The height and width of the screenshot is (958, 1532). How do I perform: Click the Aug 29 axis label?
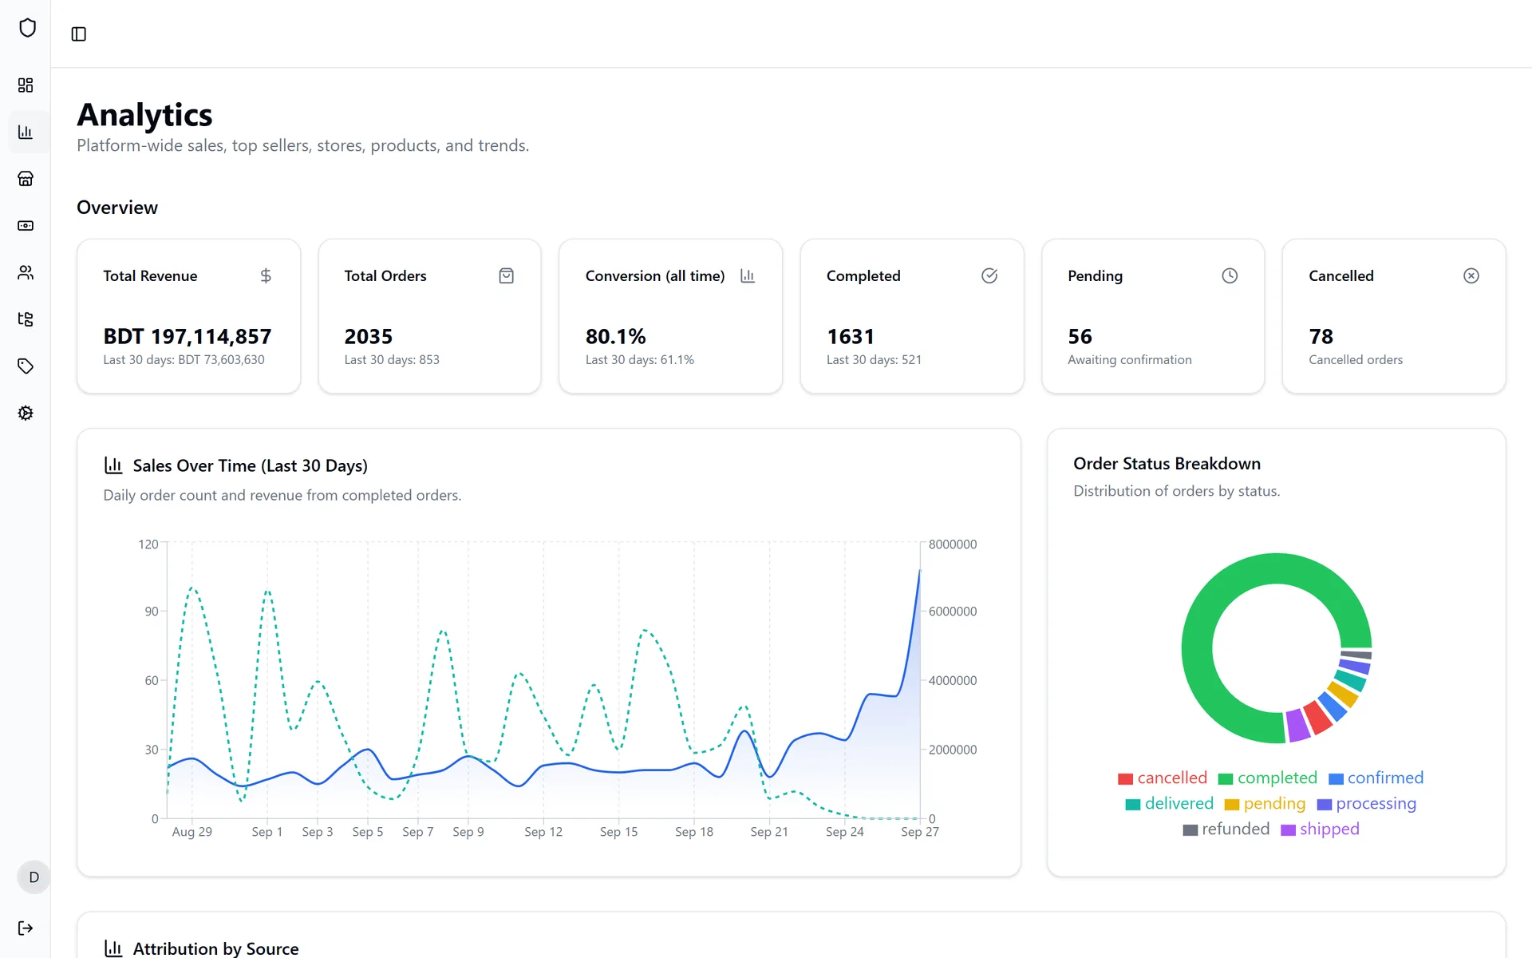pyautogui.click(x=192, y=832)
